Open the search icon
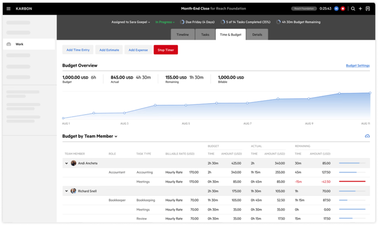Viewport: 378px width, 225px height. 353,9
